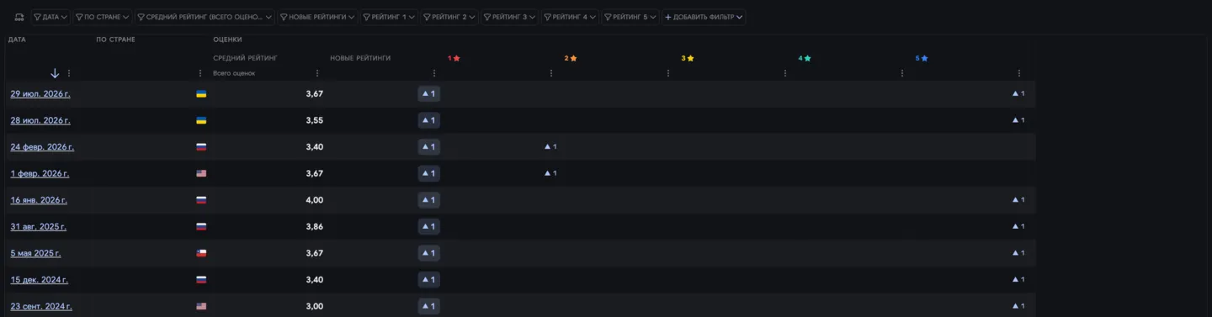Click the Chile flag in 5 мая 2025 row
Screen dimensions: 1212x317
[201, 253]
